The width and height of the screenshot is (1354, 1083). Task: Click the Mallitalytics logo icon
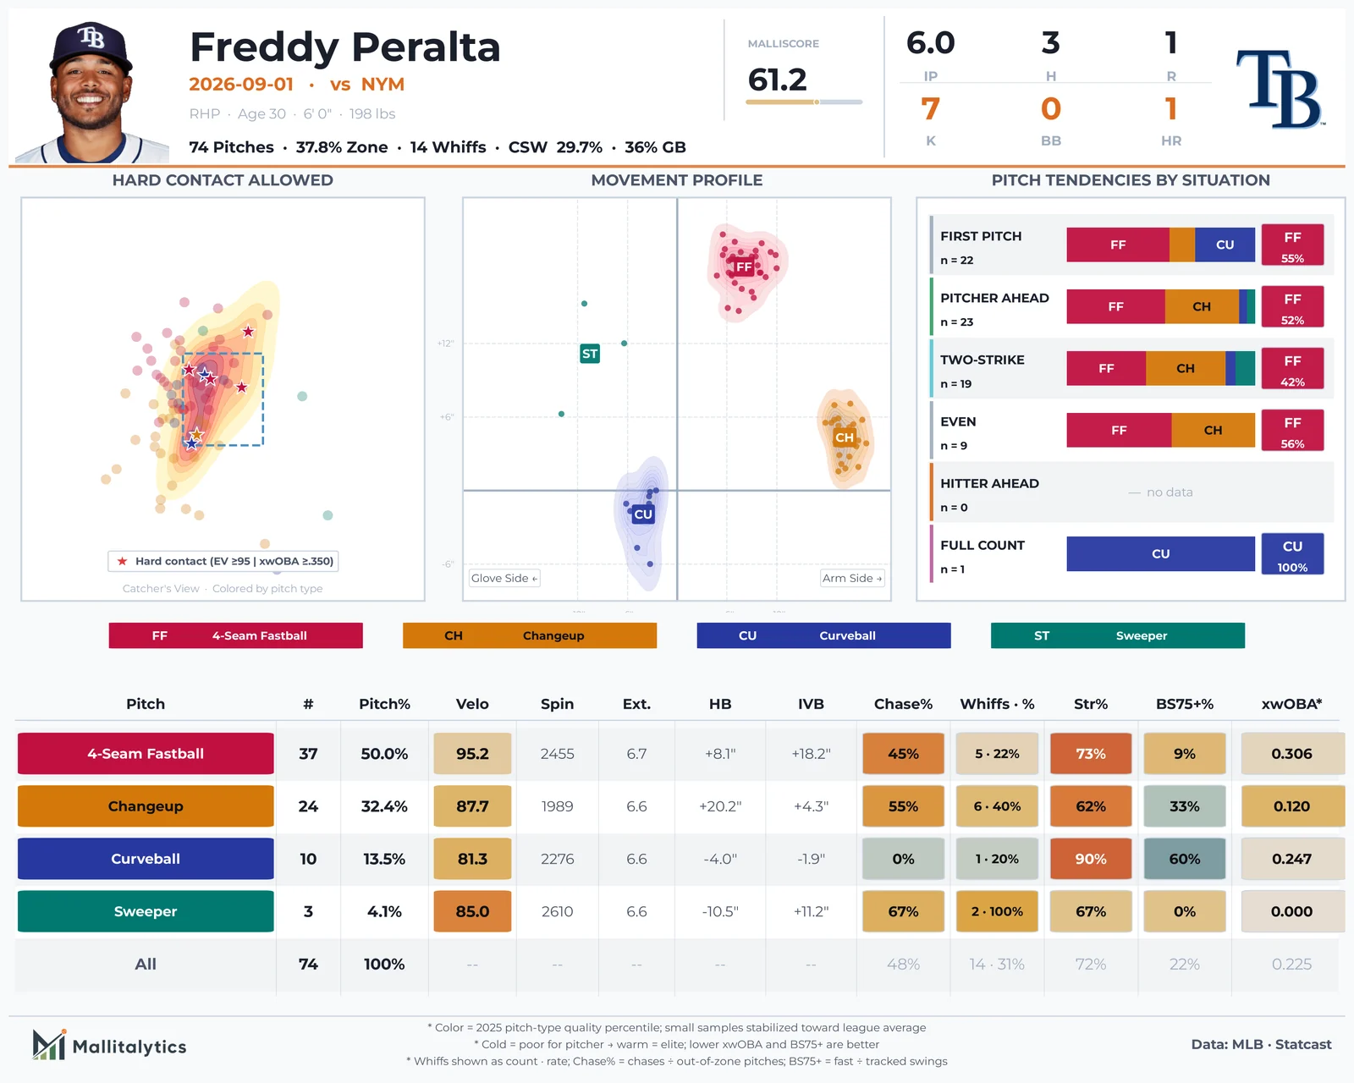click(x=49, y=1045)
